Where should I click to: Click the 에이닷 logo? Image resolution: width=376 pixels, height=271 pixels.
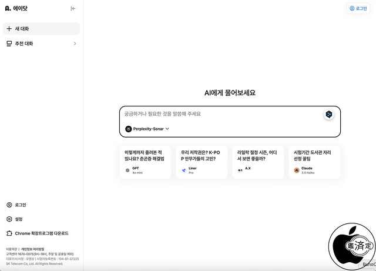16,8
